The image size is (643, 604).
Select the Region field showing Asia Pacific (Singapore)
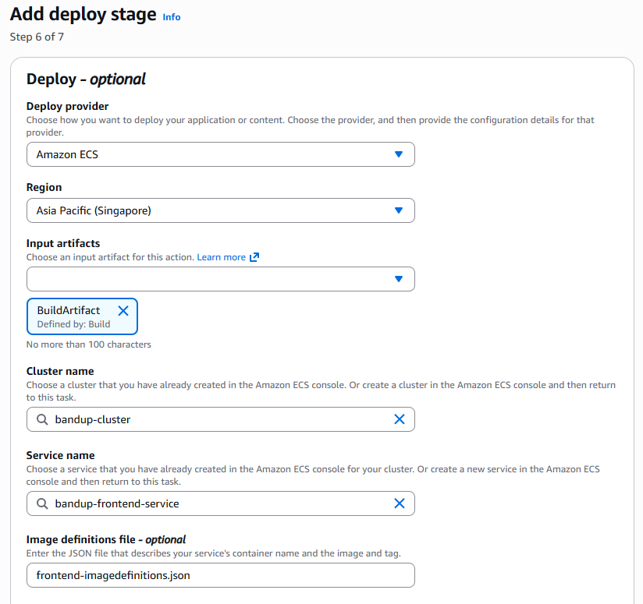218,210
